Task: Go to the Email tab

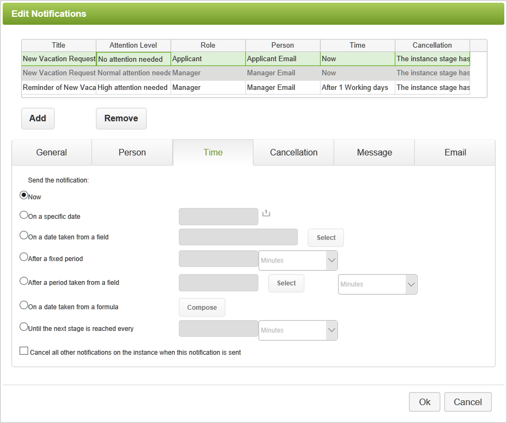Action: [x=455, y=153]
